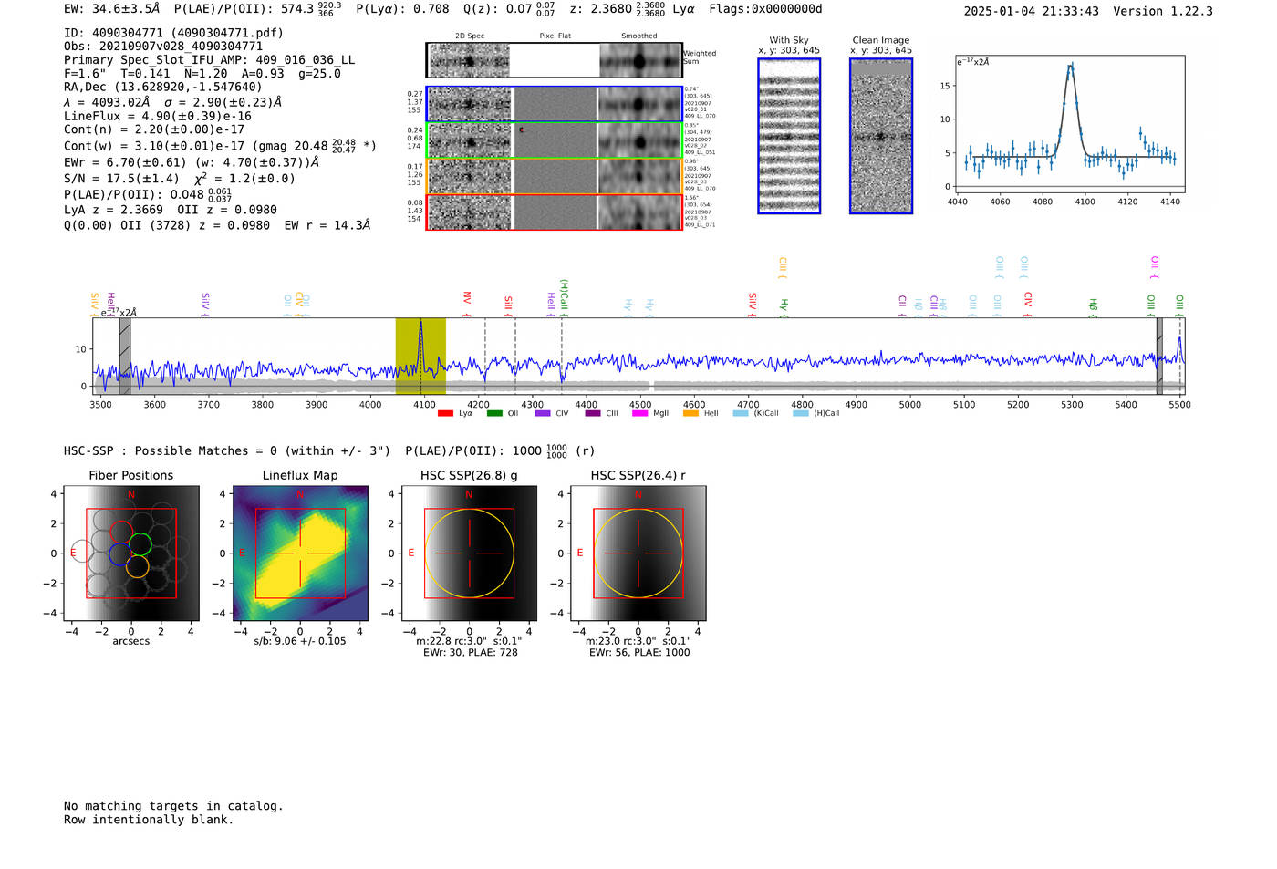
Task: Click the Primary Spec_Slot_IFU_AMP line
Action: click(x=210, y=60)
